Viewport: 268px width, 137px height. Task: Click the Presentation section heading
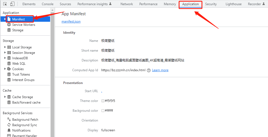click(x=73, y=83)
